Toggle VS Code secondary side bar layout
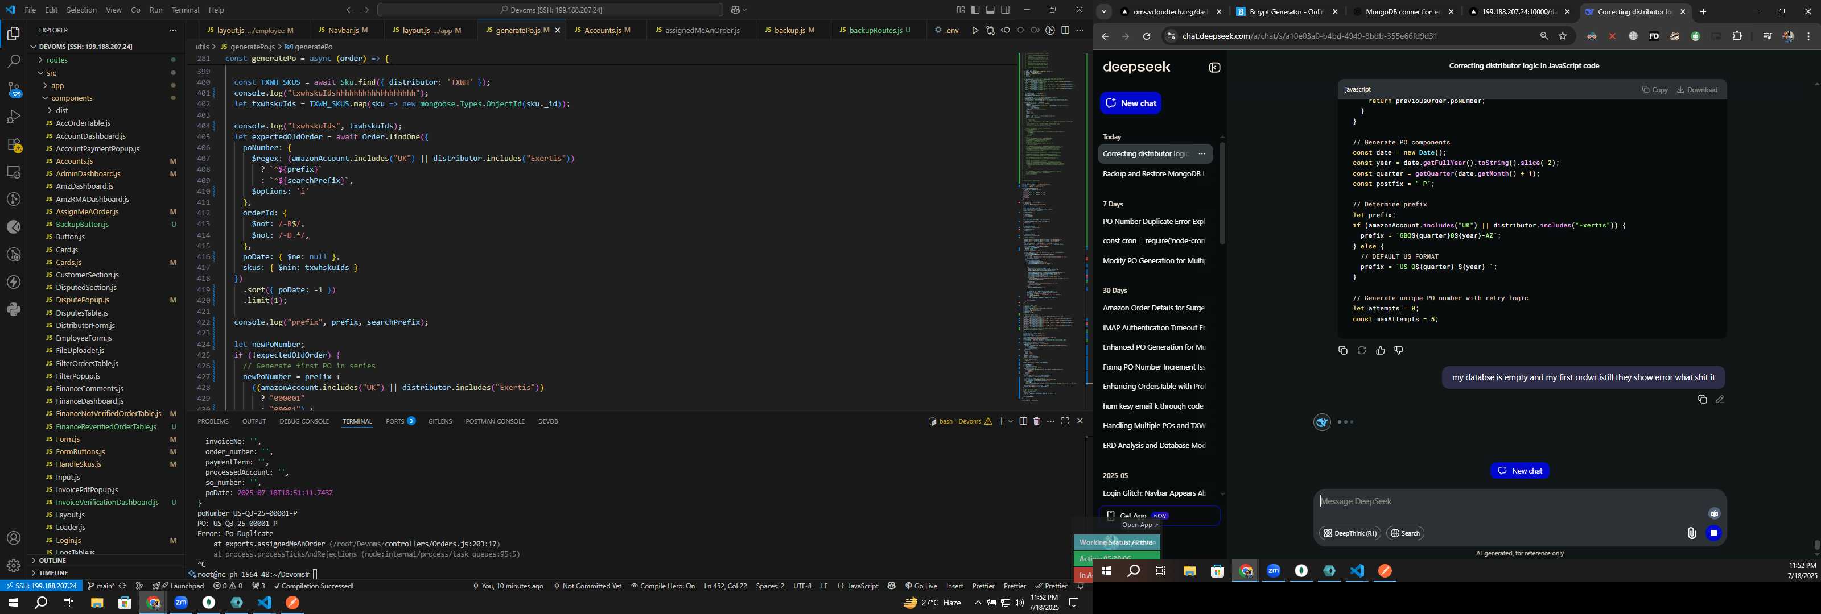The width and height of the screenshot is (1821, 614). (1005, 10)
